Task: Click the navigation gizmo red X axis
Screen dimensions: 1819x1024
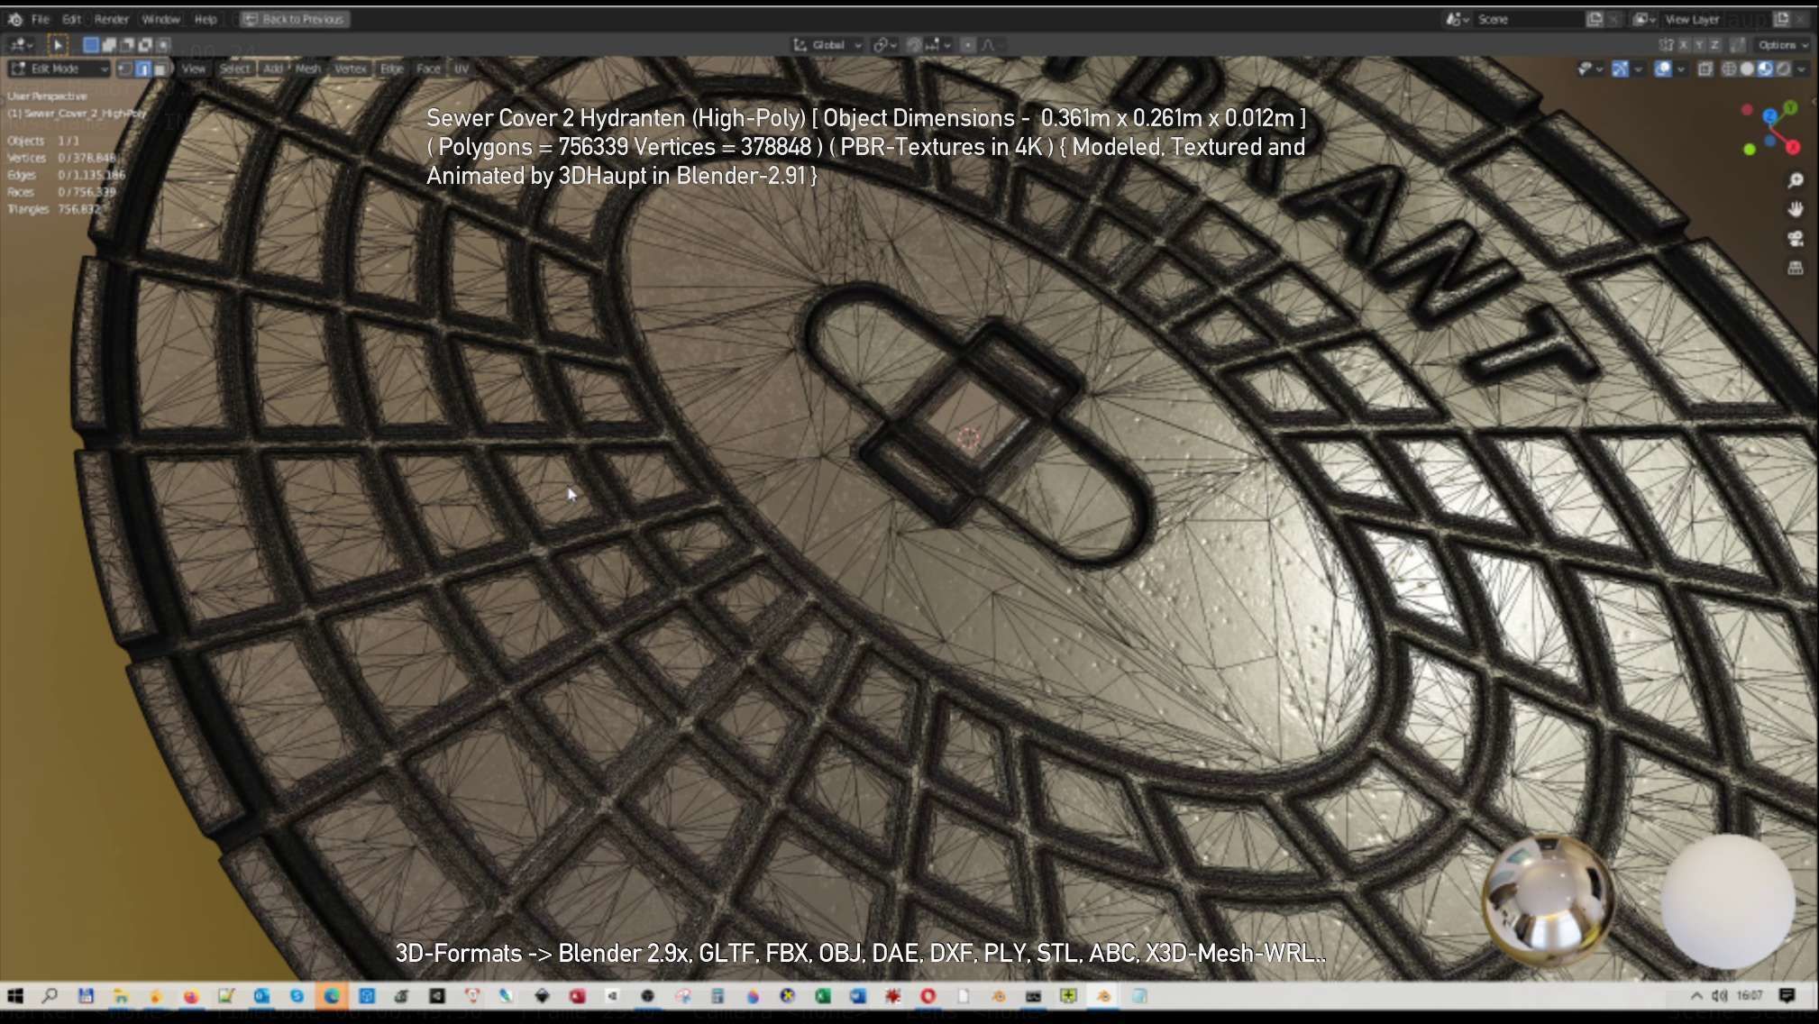Action: 1793,147
